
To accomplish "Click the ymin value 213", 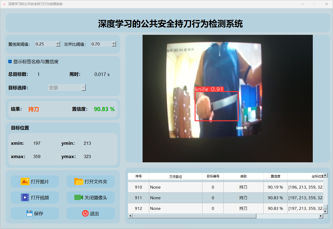I will 87,143.
